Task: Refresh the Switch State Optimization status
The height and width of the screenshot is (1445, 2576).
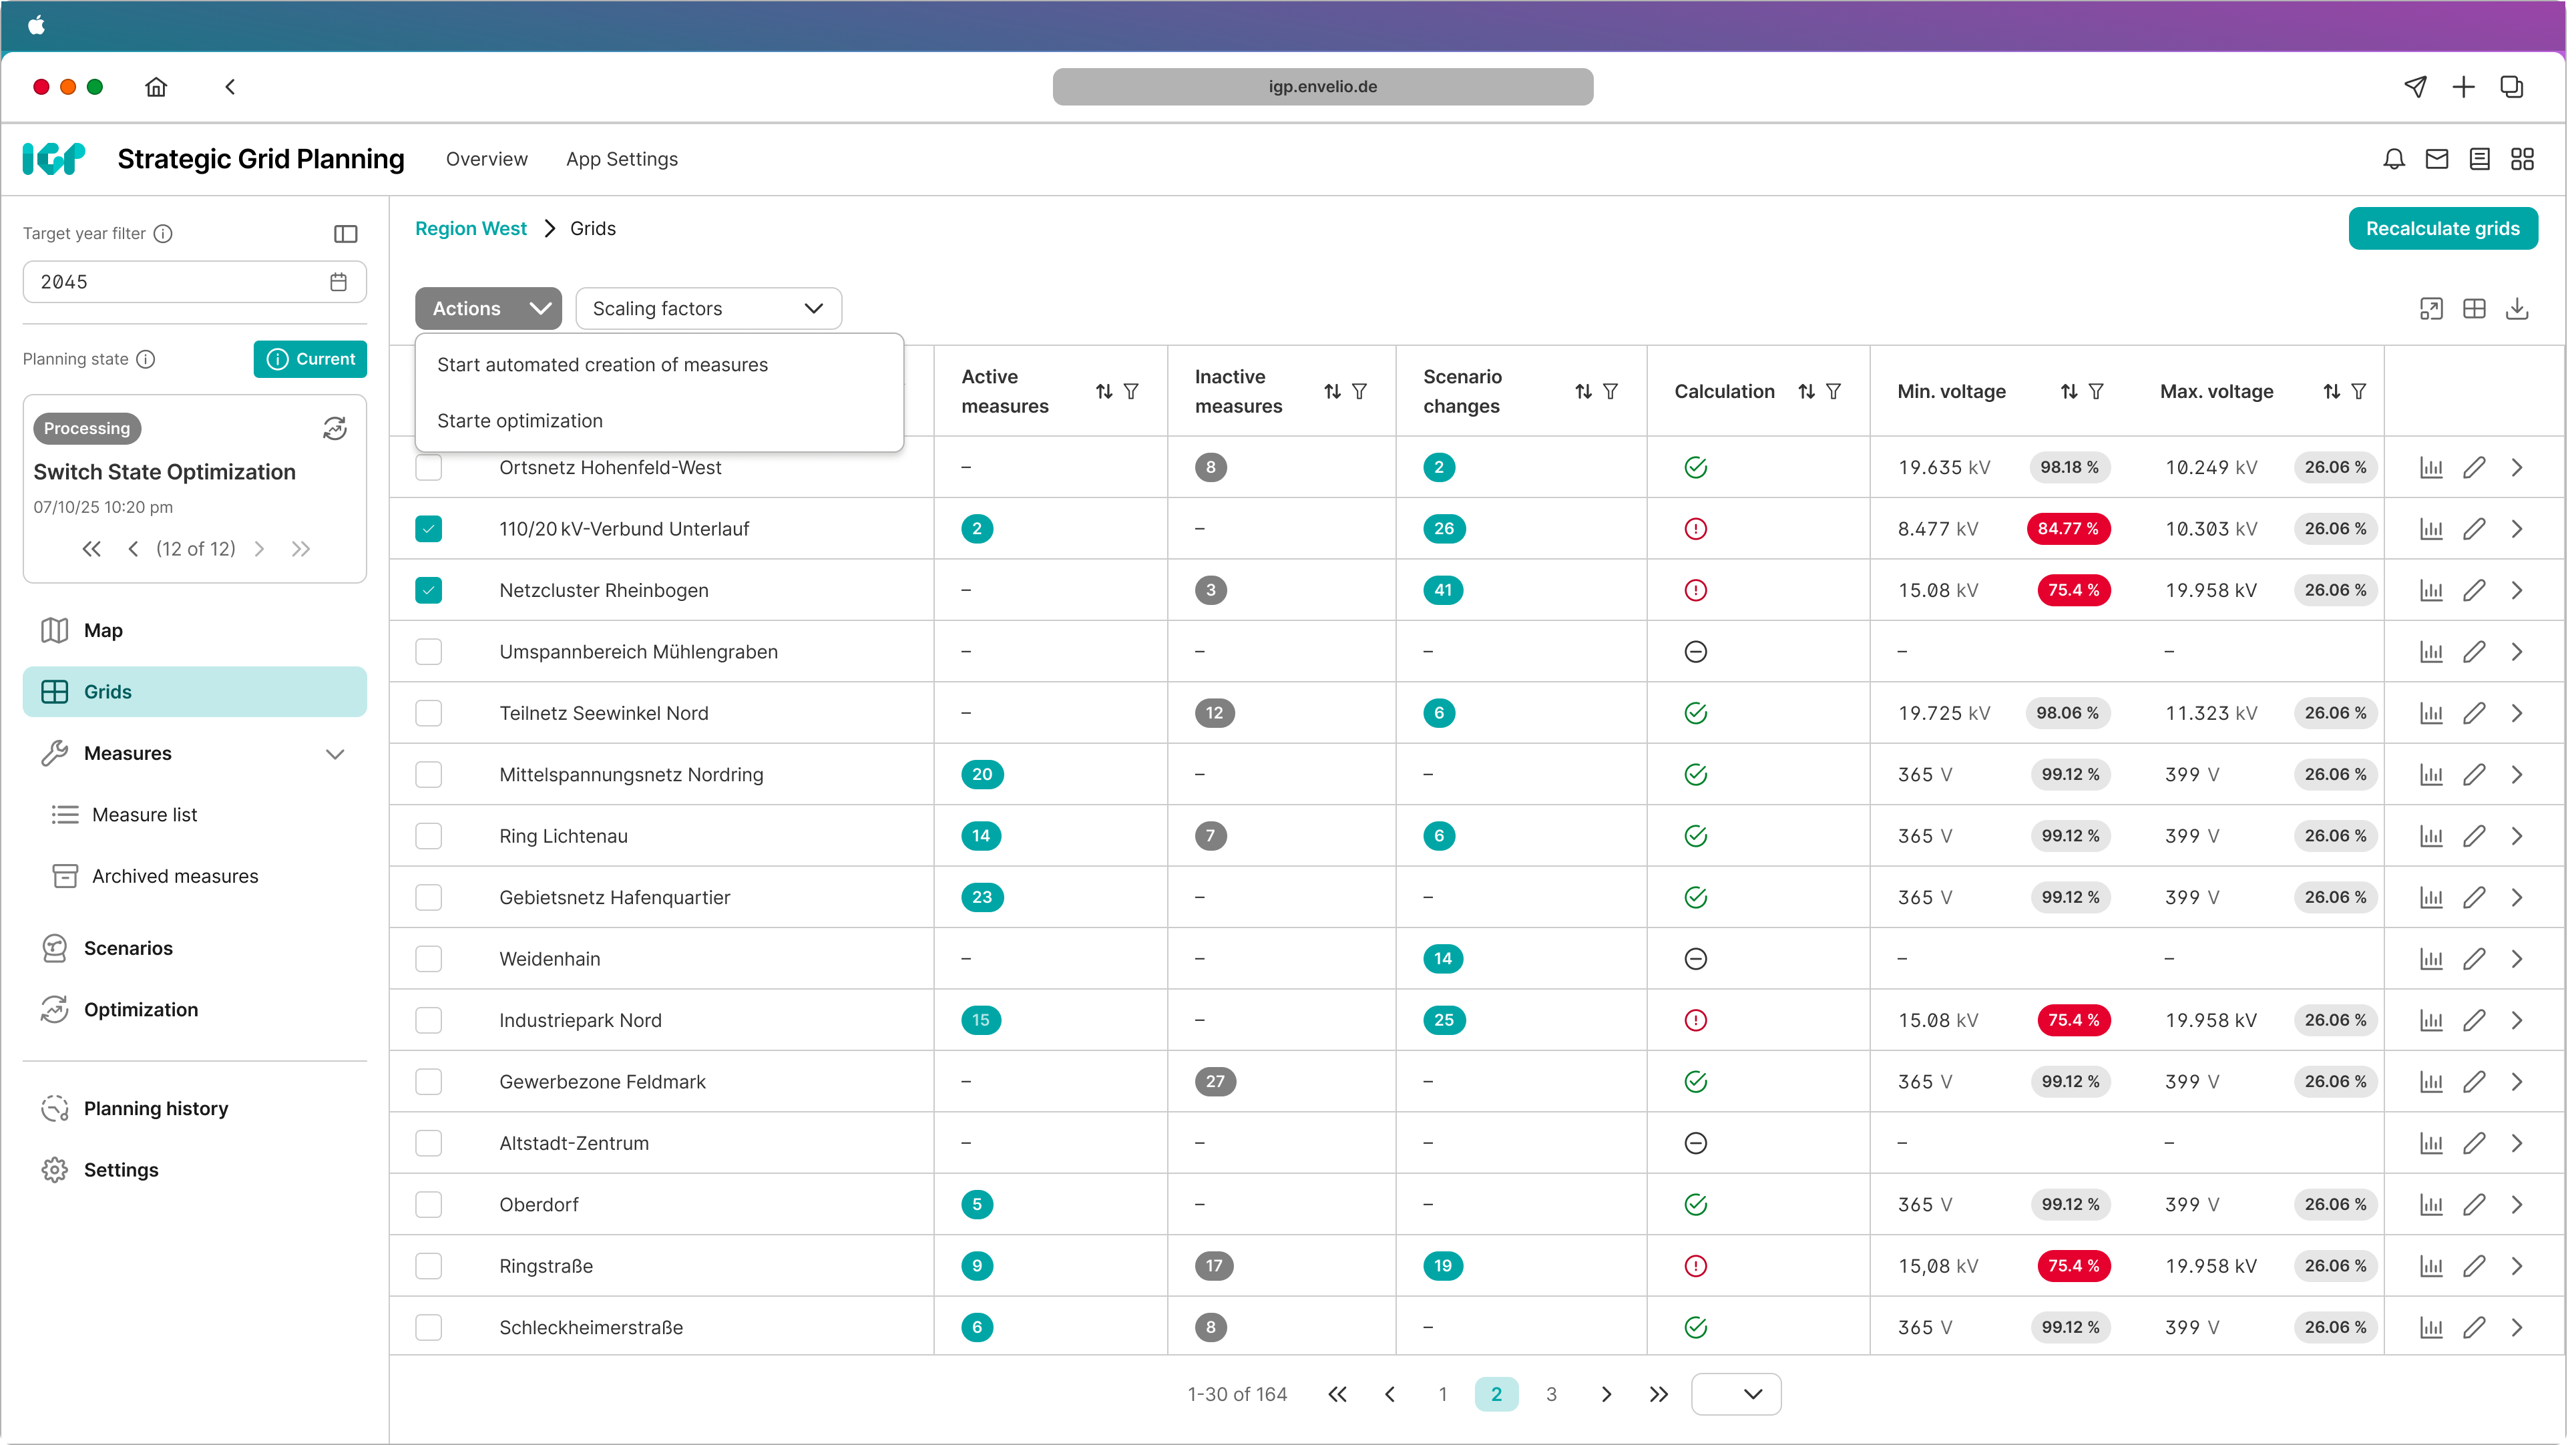Action: click(334, 428)
